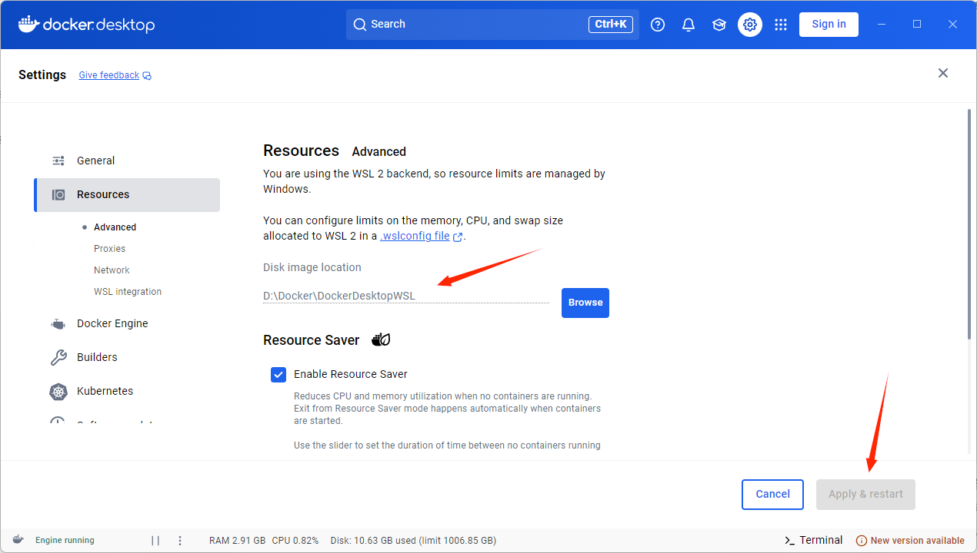Select the WSL integration sub-item
The image size is (977, 553).
tap(128, 292)
